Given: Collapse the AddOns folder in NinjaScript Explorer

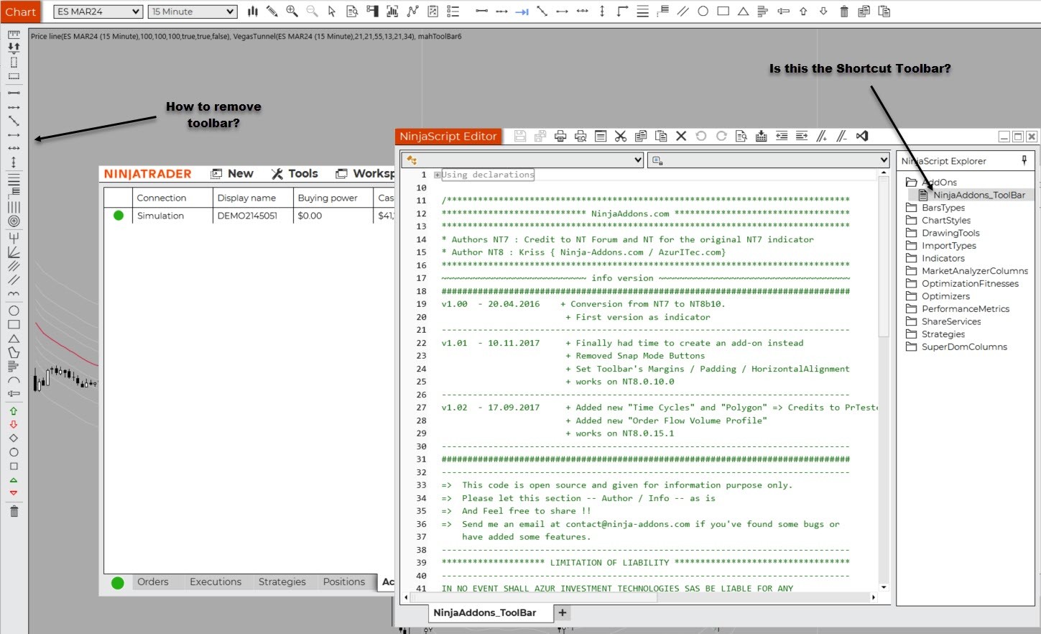Looking at the screenshot, I should point(911,183).
